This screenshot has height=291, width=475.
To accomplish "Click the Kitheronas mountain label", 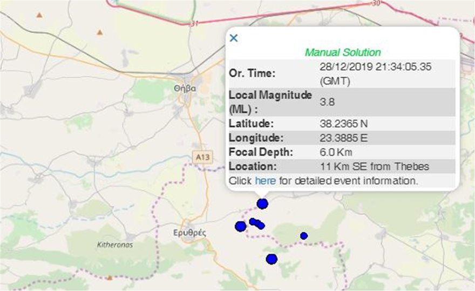I will tap(114, 245).
